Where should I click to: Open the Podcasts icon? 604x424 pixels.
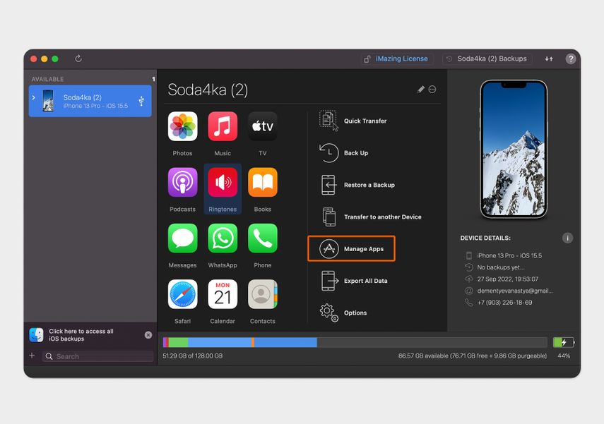[182, 183]
